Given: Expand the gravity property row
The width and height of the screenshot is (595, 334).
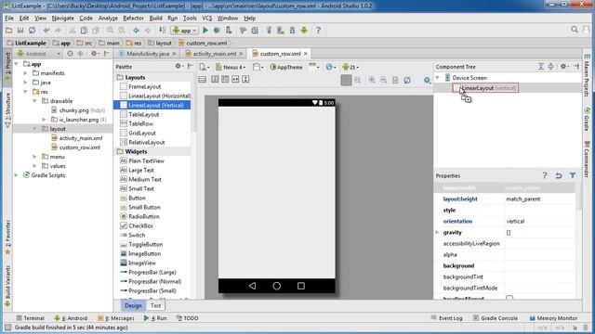Looking at the screenshot, I should (437, 233).
